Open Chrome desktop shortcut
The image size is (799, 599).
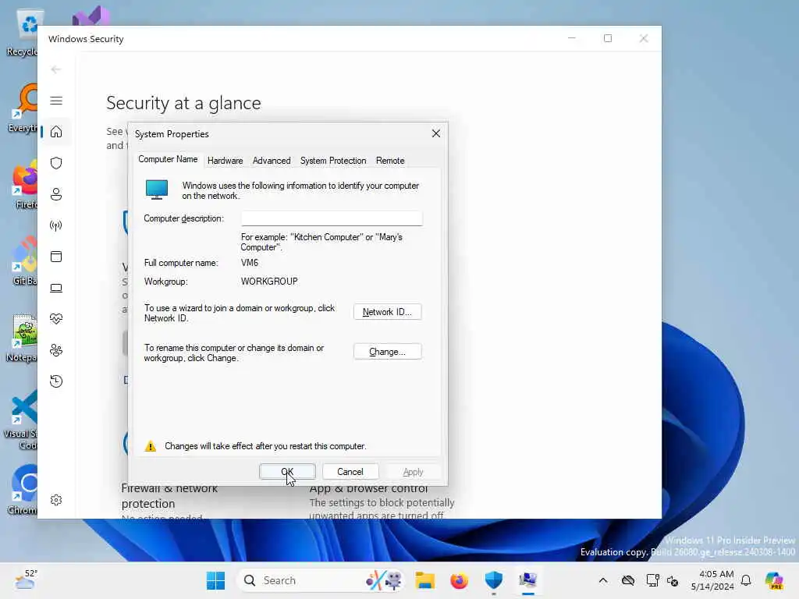[23, 489]
